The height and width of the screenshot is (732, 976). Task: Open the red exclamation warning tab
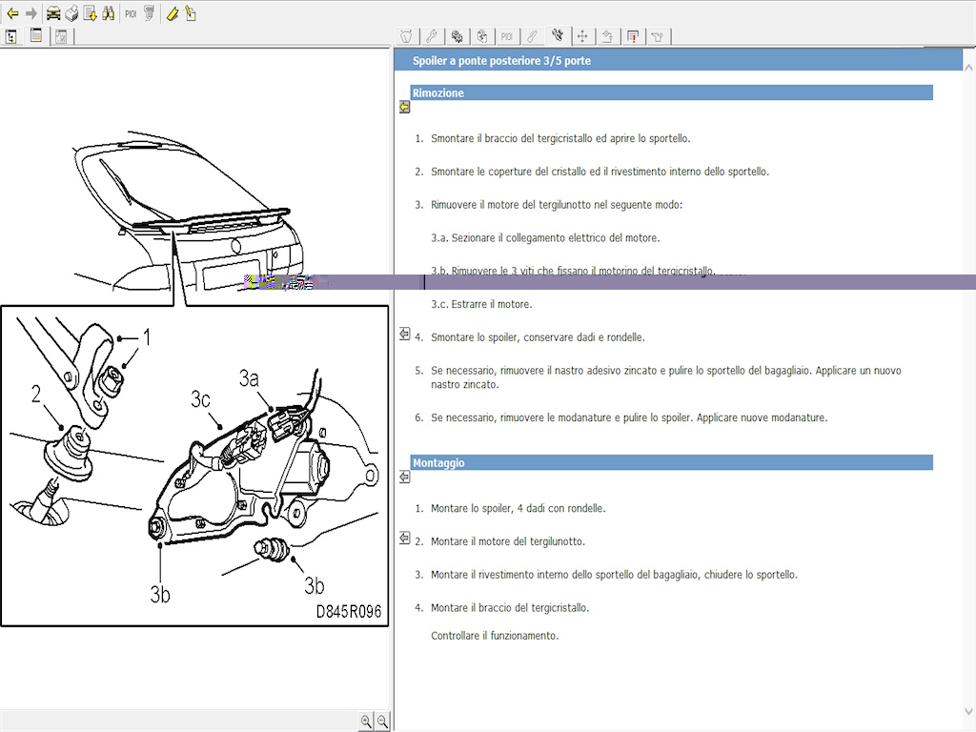coord(633,37)
